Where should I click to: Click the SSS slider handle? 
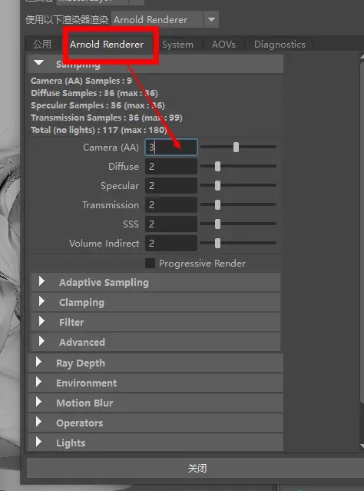pyautogui.click(x=217, y=224)
